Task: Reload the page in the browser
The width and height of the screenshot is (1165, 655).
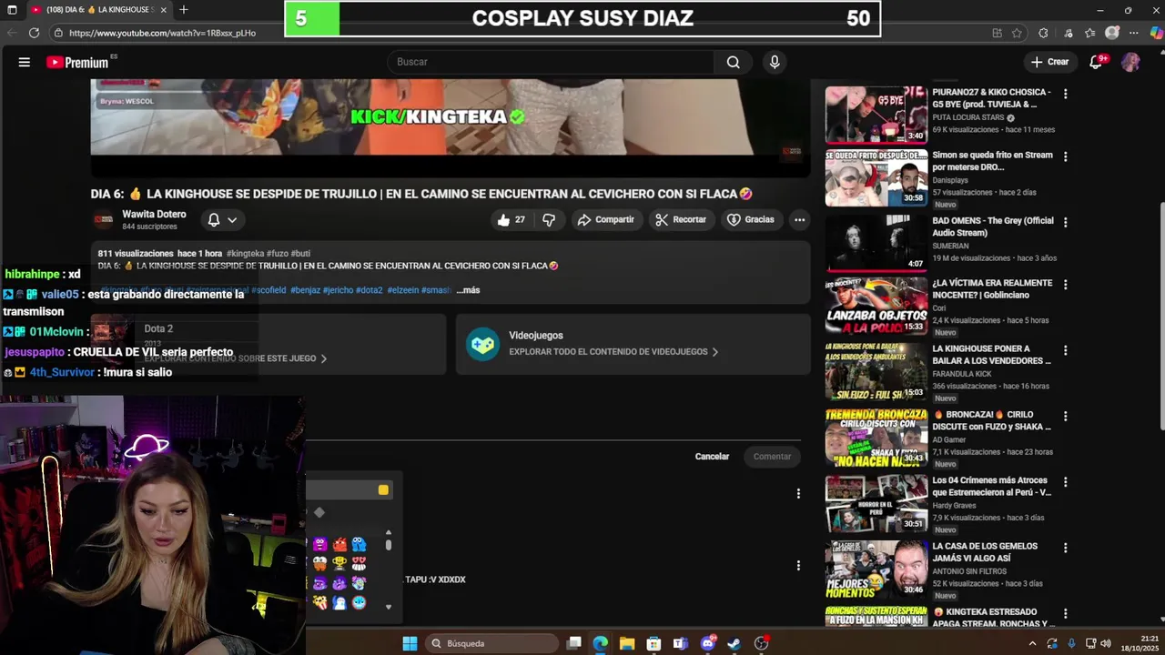Action: (x=34, y=33)
